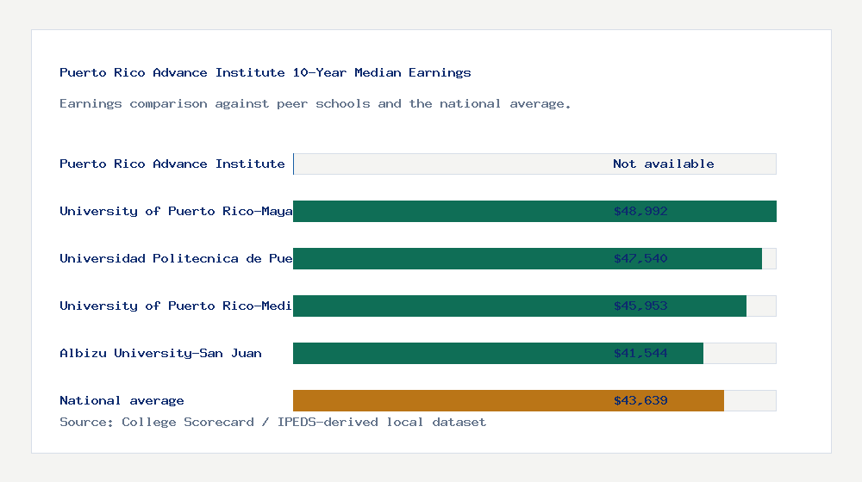Click the $47,540 earnings bar

(528, 258)
